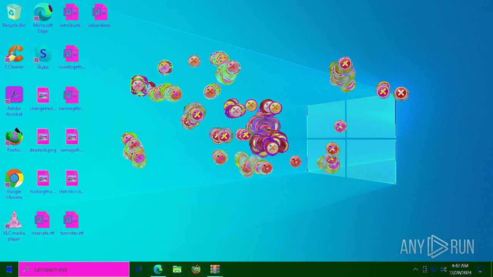The width and height of the screenshot is (493, 277).
Task: Select the turnsites.rtf document
Action: (x=72, y=224)
